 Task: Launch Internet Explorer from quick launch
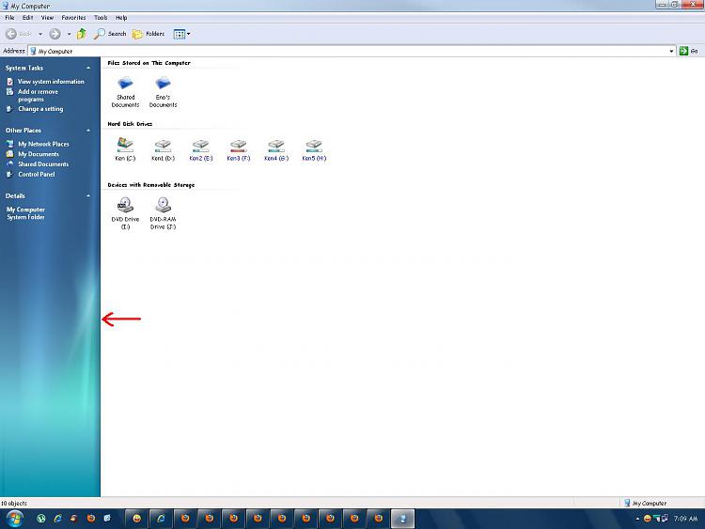[57, 519]
